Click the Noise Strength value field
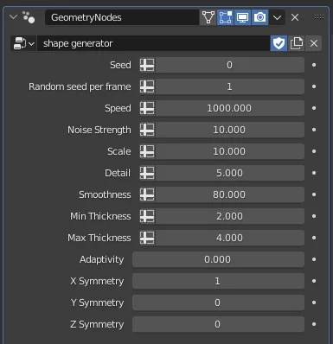 [229, 130]
